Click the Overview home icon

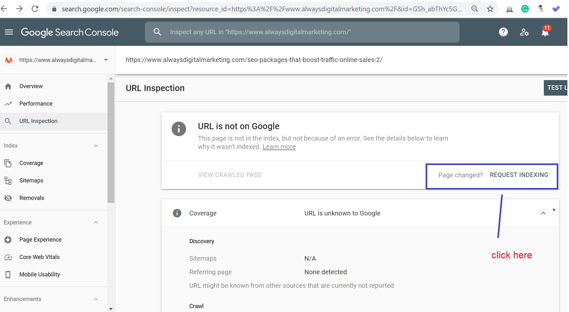tap(8, 86)
